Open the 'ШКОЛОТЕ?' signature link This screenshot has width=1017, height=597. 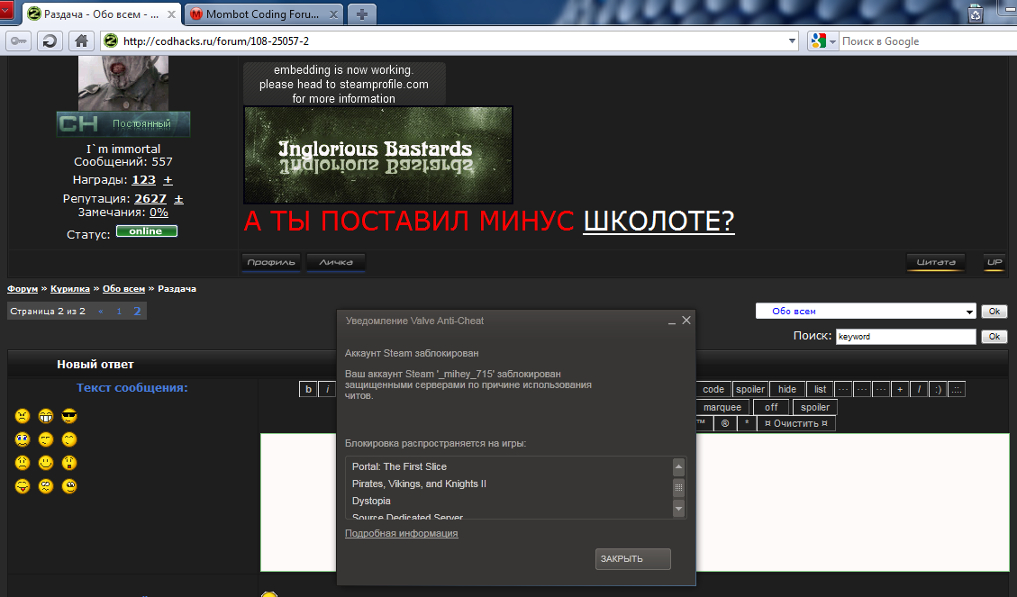[x=659, y=221]
